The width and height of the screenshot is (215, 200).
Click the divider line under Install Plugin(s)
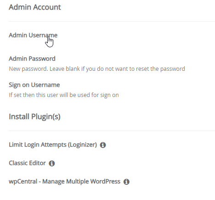(x=112, y=131)
